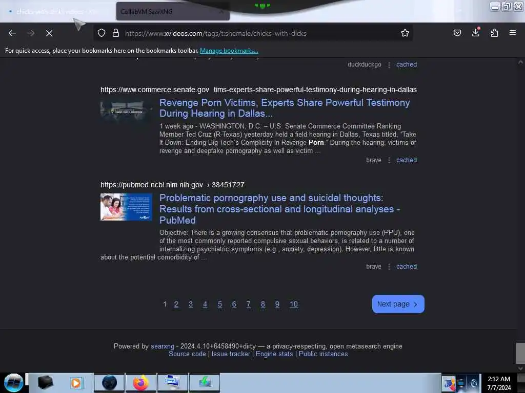Open the Public instances link

[x=323, y=354]
